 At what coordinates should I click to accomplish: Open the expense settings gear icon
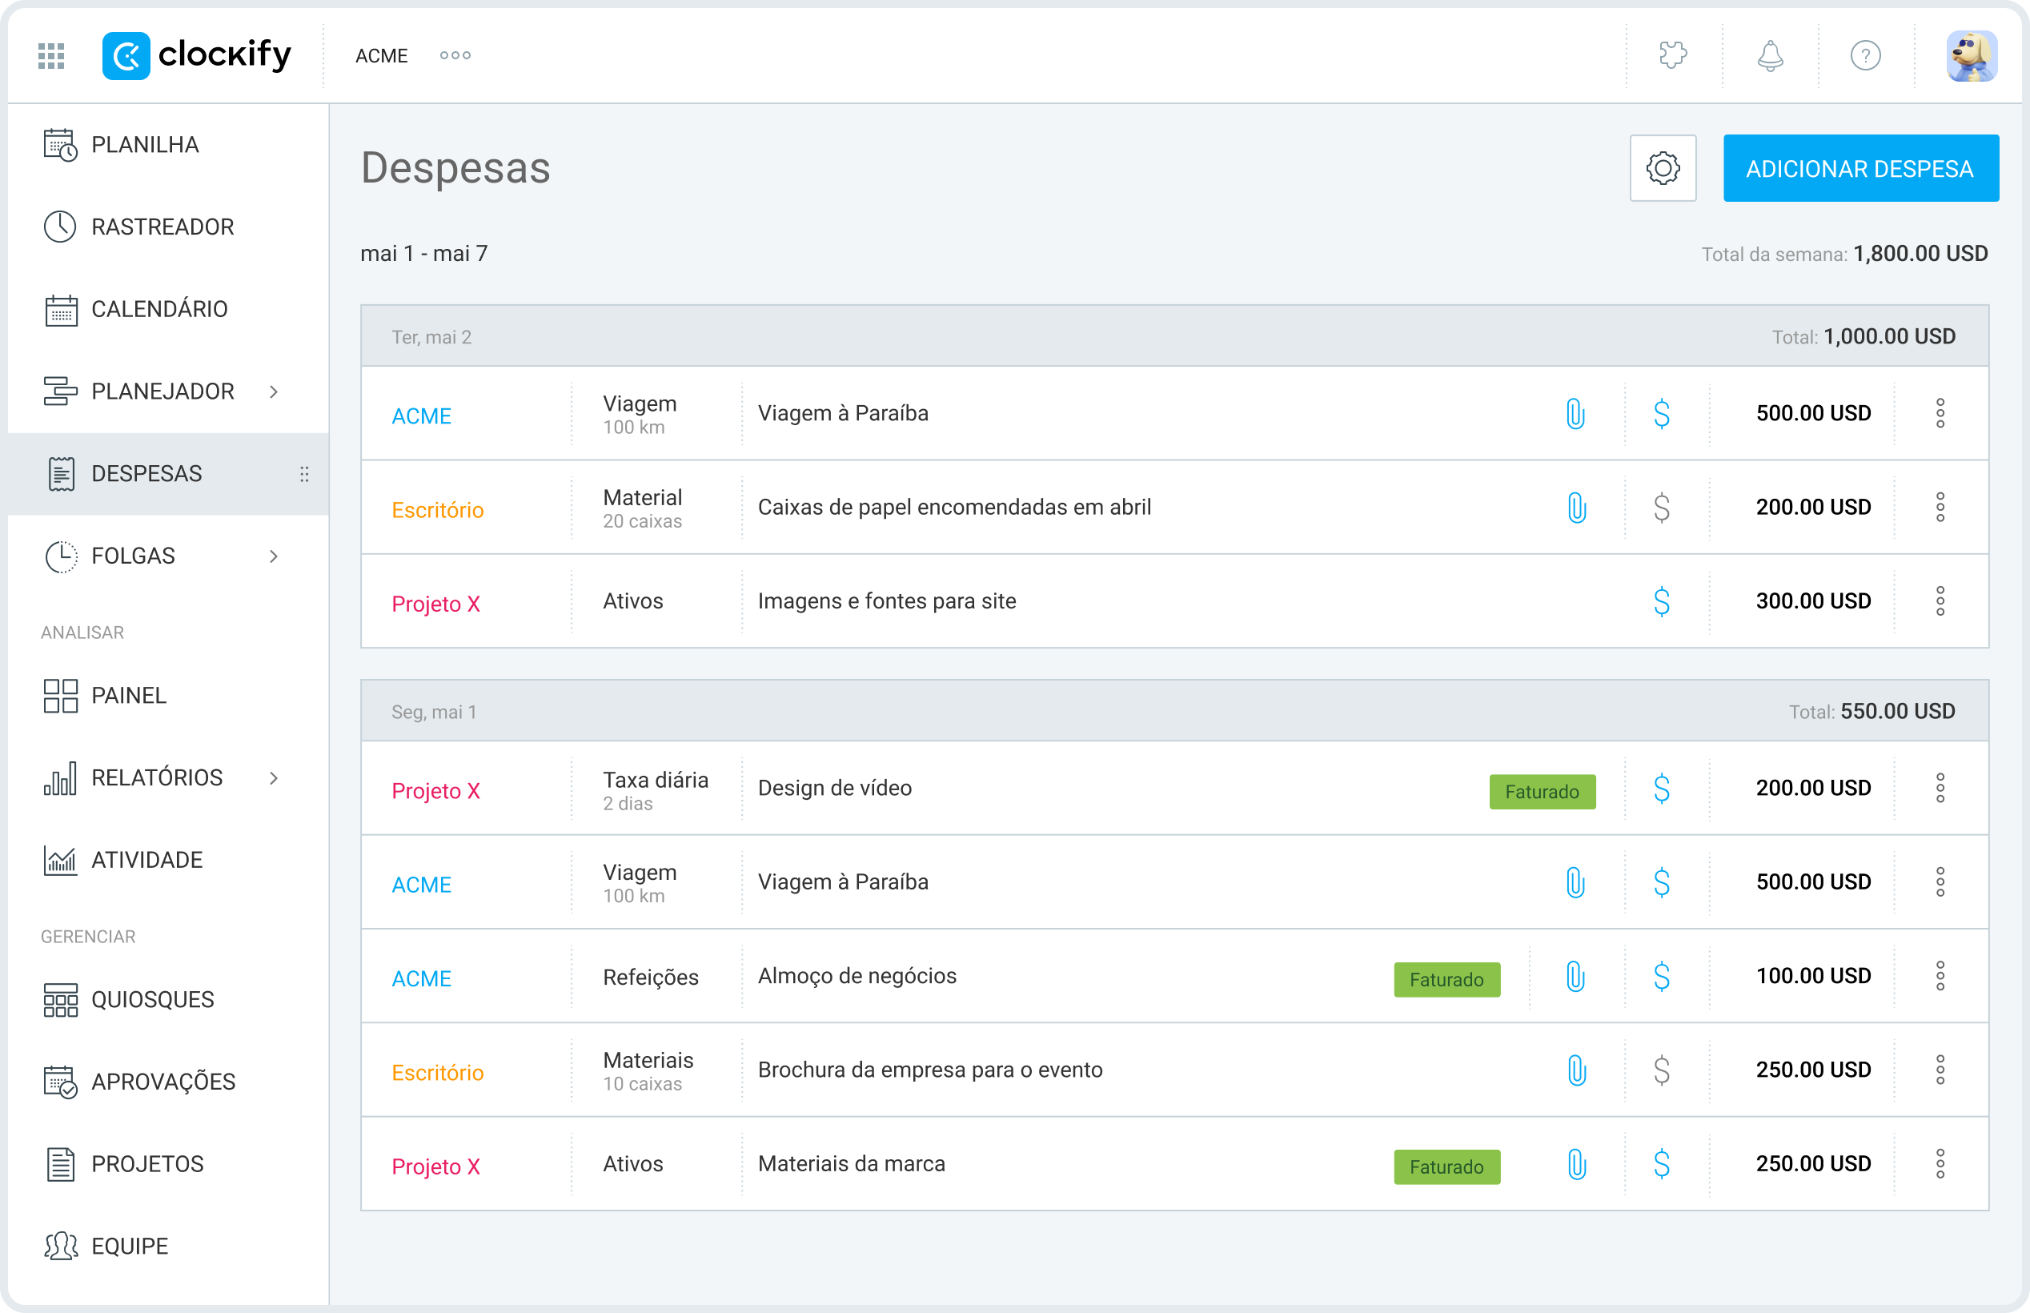(1663, 168)
